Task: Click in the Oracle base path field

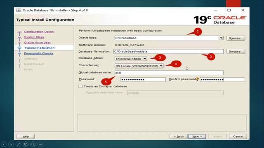Action: coord(167,38)
